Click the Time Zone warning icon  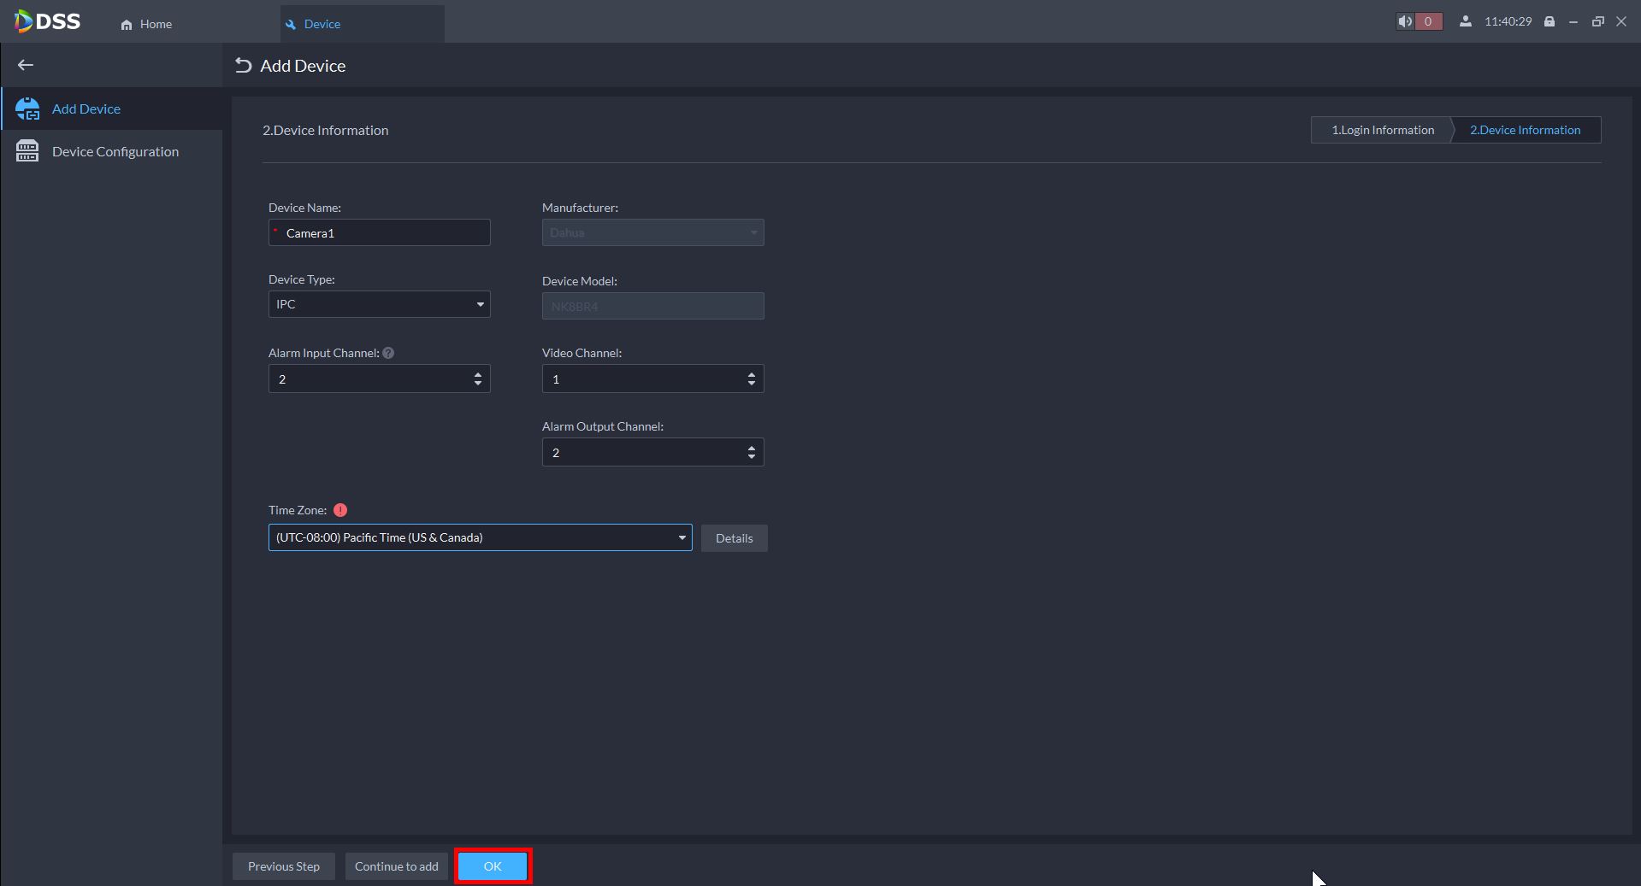[340, 510]
